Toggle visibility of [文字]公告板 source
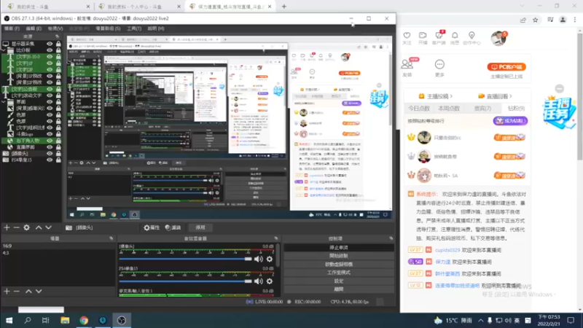Screen dimensions: 583x328 pos(50,89)
